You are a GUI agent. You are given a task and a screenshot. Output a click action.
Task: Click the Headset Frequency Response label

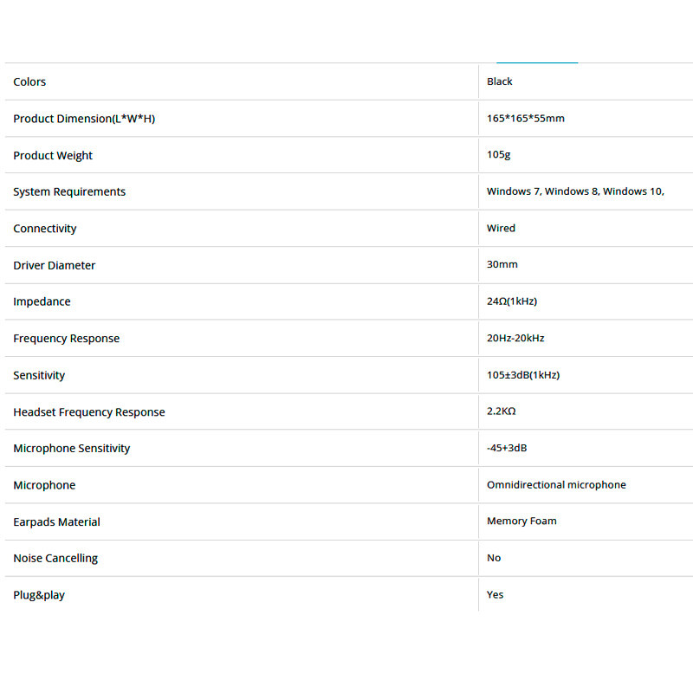click(x=89, y=412)
